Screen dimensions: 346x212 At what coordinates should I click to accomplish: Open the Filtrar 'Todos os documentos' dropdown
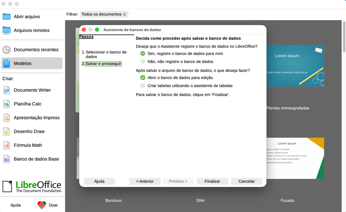pyautogui.click(x=104, y=14)
